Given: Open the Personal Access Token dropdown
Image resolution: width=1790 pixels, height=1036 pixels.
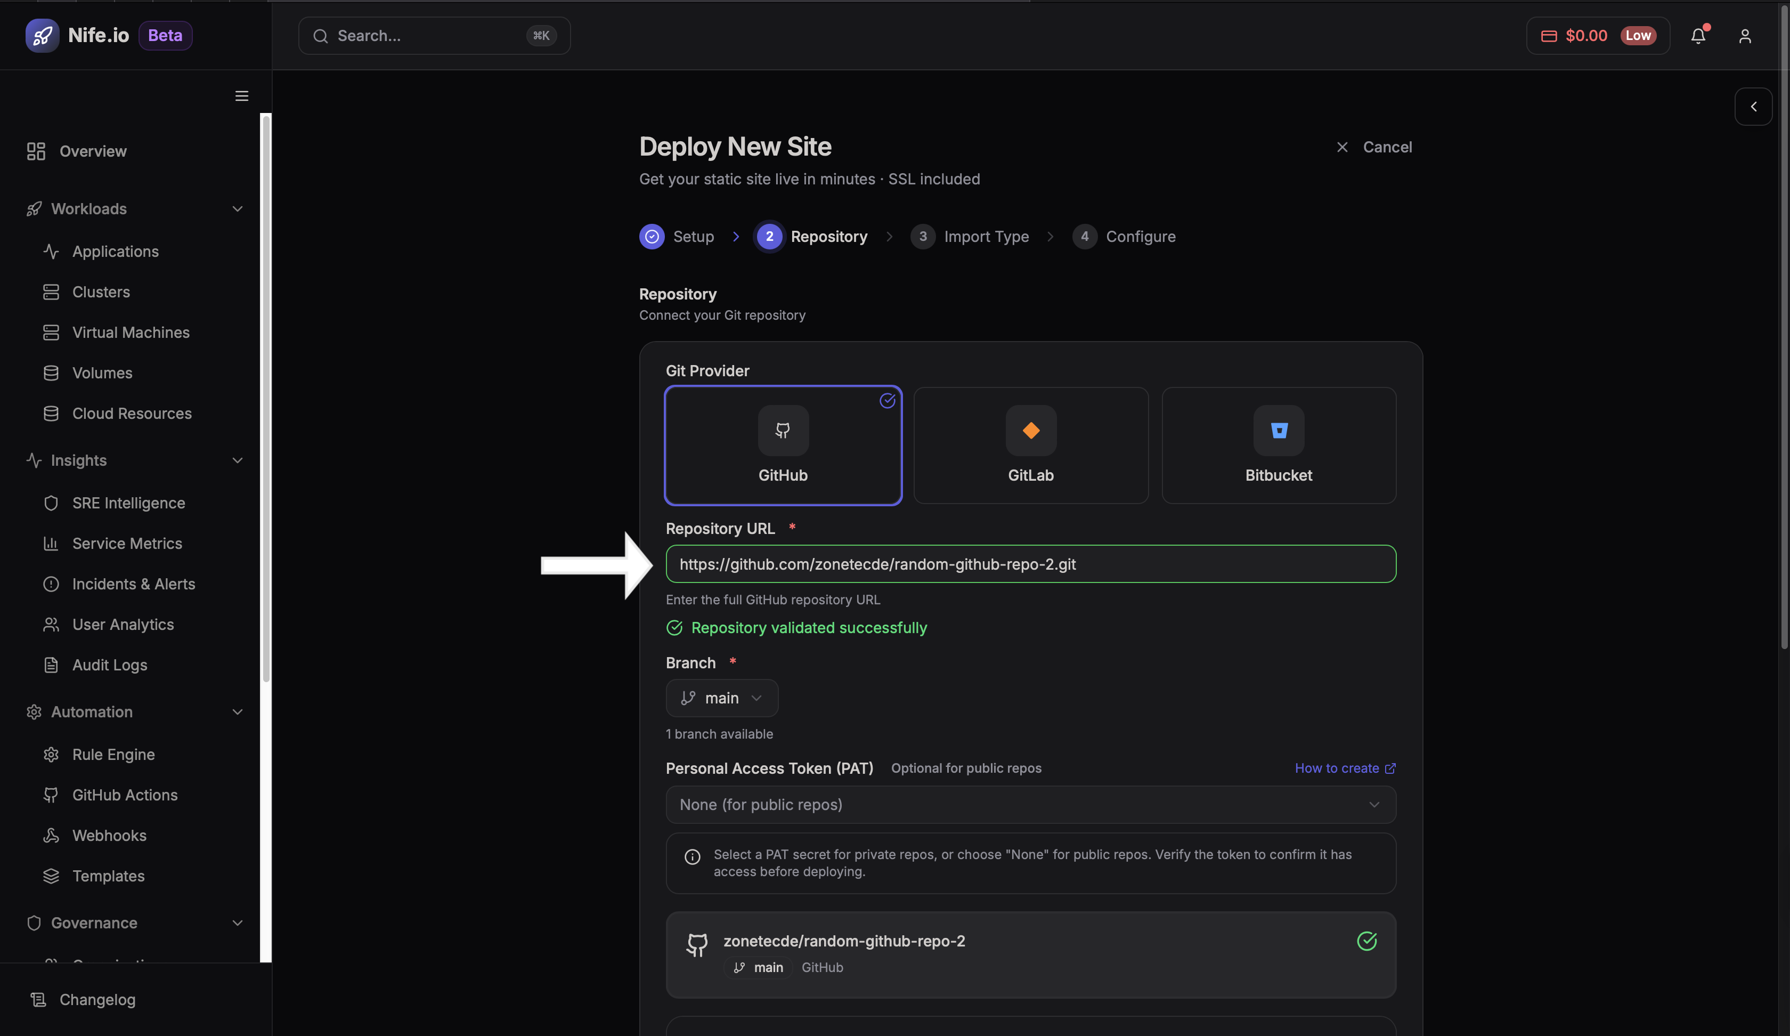Looking at the screenshot, I should (x=1030, y=804).
